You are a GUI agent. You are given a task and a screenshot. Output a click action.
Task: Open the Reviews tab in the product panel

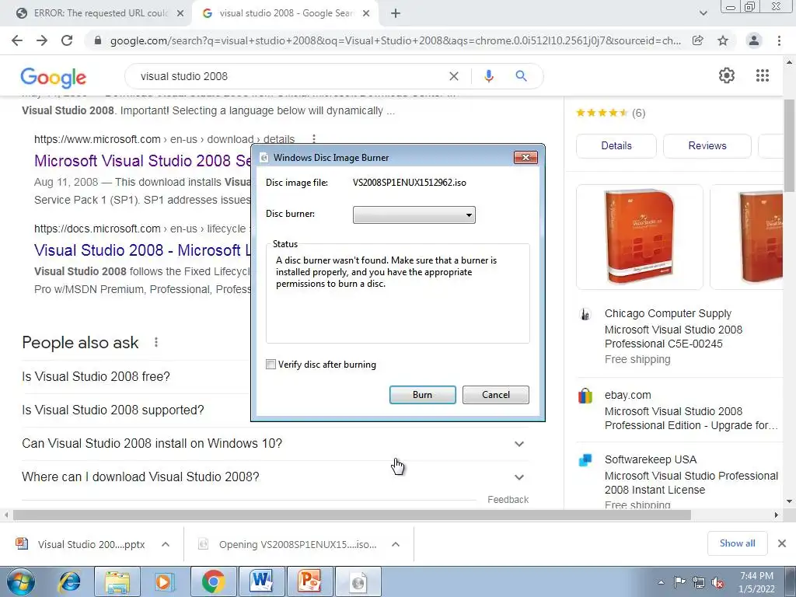pos(707,145)
